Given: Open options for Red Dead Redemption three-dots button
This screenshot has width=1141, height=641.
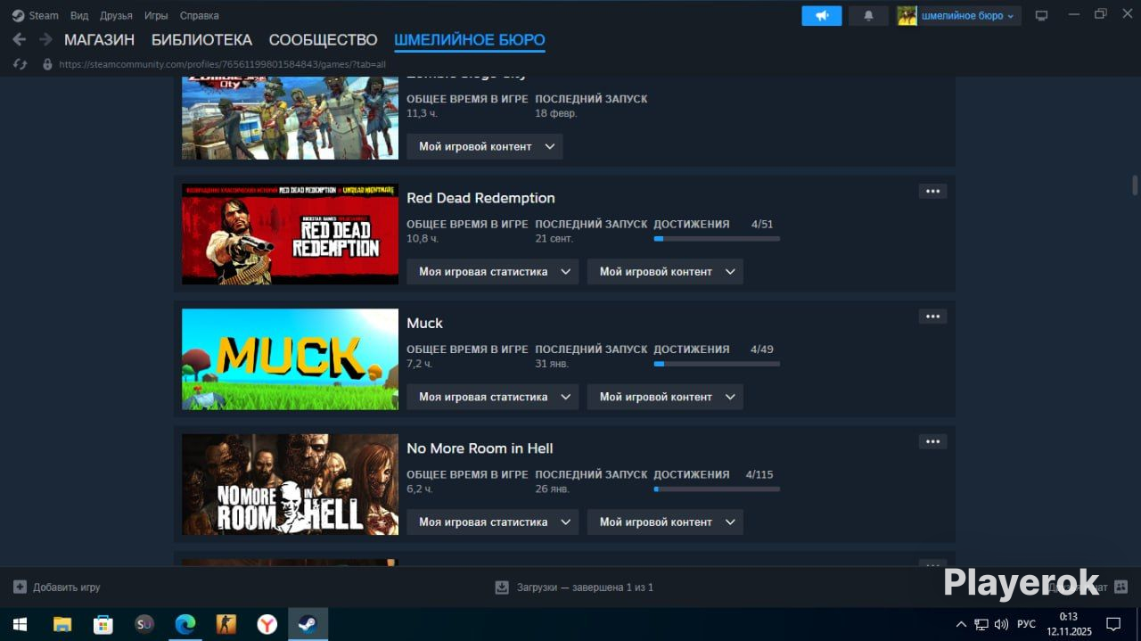Looking at the screenshot, I should point(932,191).
